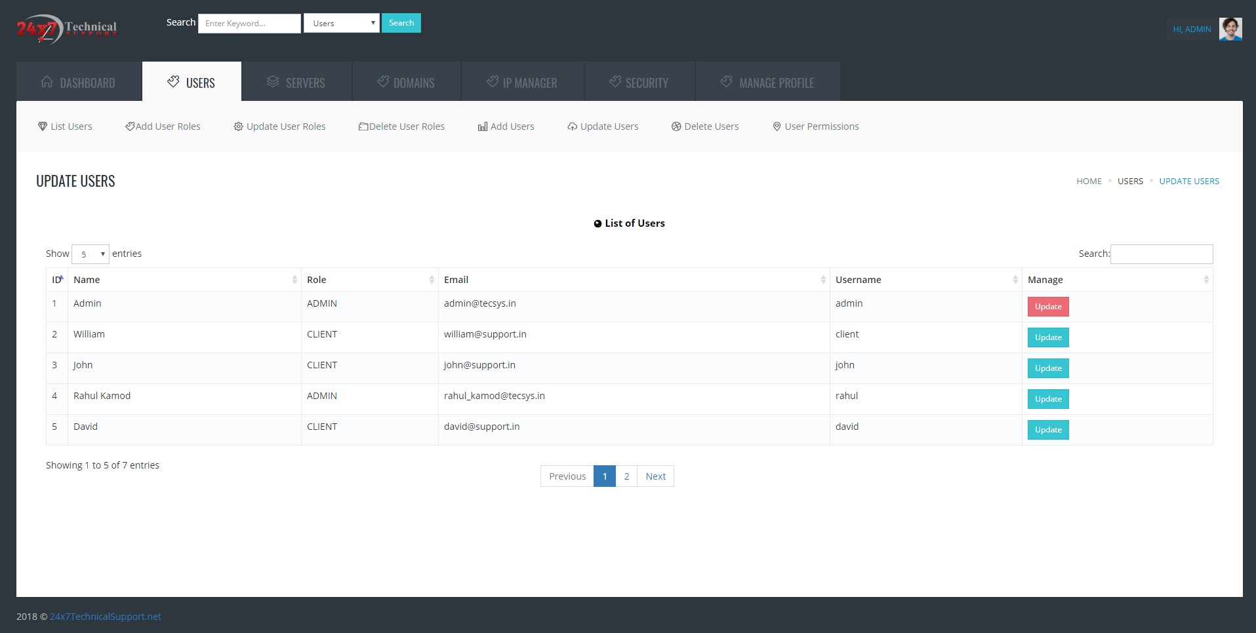Click sort arrows on Name column
Viewport: 1256px width, 633px height.
(x=294, y=280)
